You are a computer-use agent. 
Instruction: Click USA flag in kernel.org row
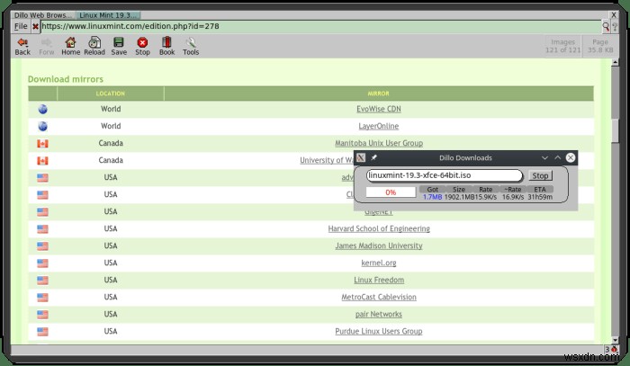pyautogui.click(x=42, y=263)
